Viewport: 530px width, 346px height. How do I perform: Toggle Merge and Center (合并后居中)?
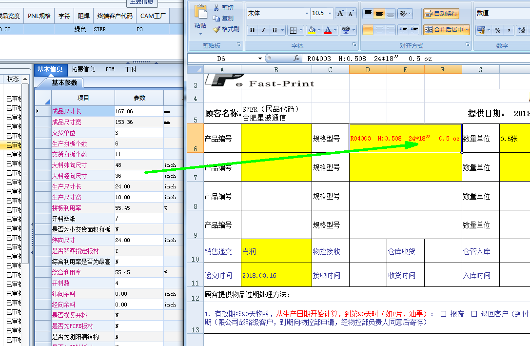click(444, 30)
